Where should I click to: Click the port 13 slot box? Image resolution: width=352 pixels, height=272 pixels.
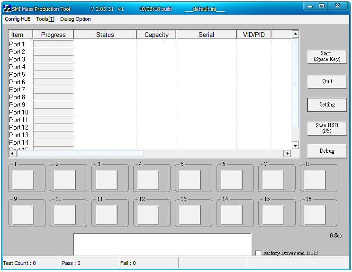click(x=190, y=215)
